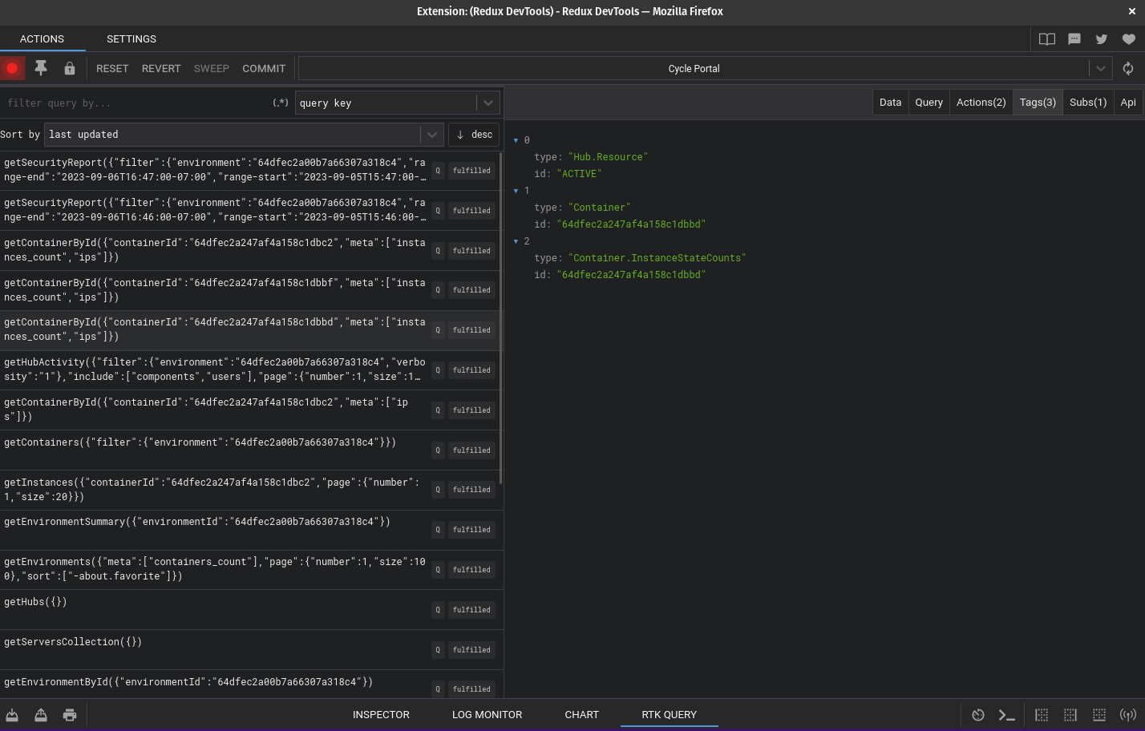Image resolution: width=1145 pixels, height=731 pixels.
Task: Open the dispatcher terminal prompt icon
Action: 1007,715
